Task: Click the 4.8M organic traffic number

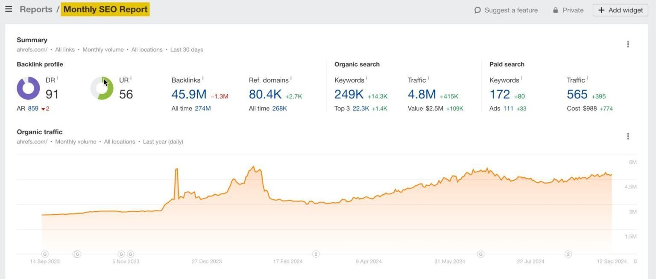Action: (422, 94)
